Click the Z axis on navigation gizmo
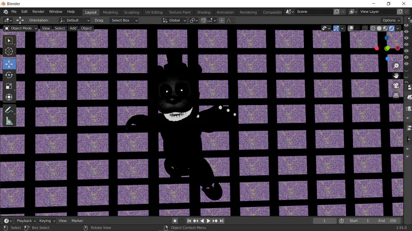Viewport: 412px width, 231px height. [387, 38]
